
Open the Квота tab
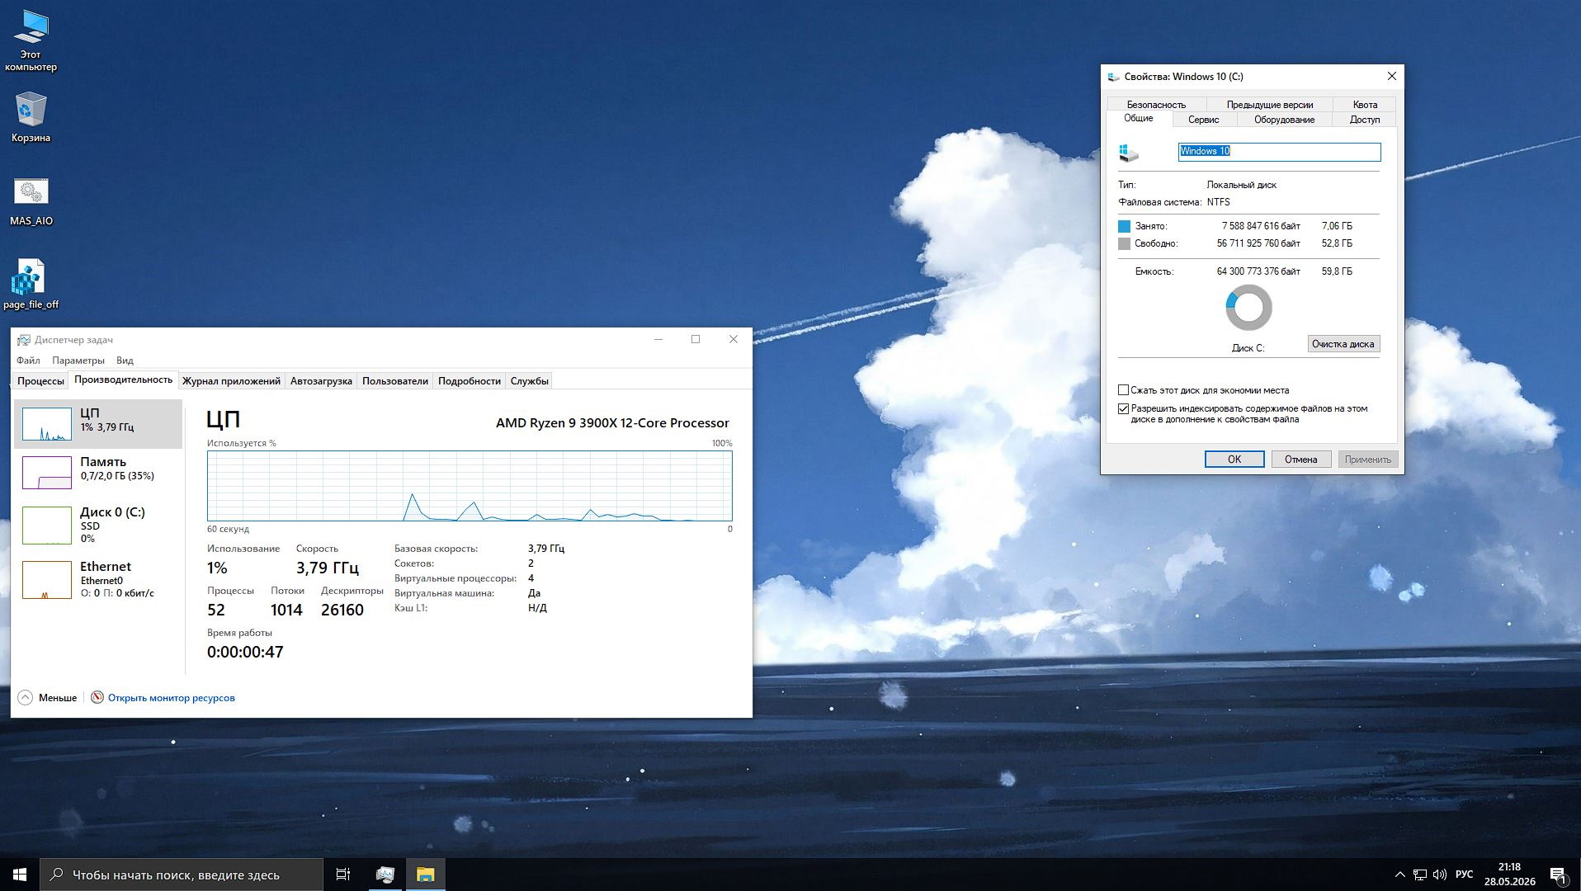tap(1365, 105)
